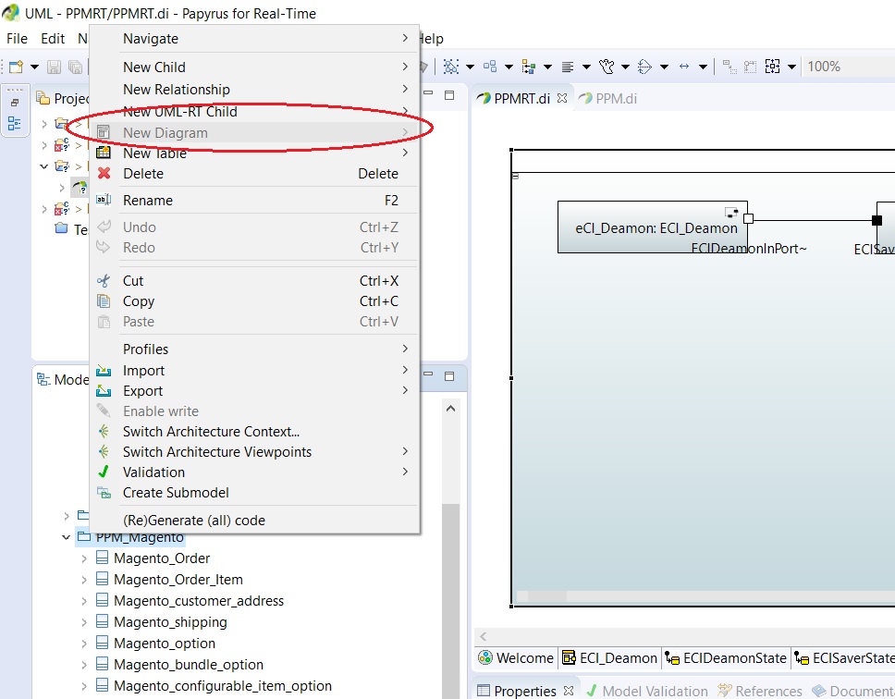895x699 pixels.
Task: Open the Model Validation view tab
Action: tap(646, 691)
